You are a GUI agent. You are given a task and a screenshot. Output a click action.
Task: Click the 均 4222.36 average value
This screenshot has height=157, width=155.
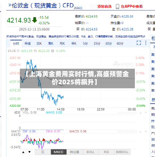pos(42,51)
